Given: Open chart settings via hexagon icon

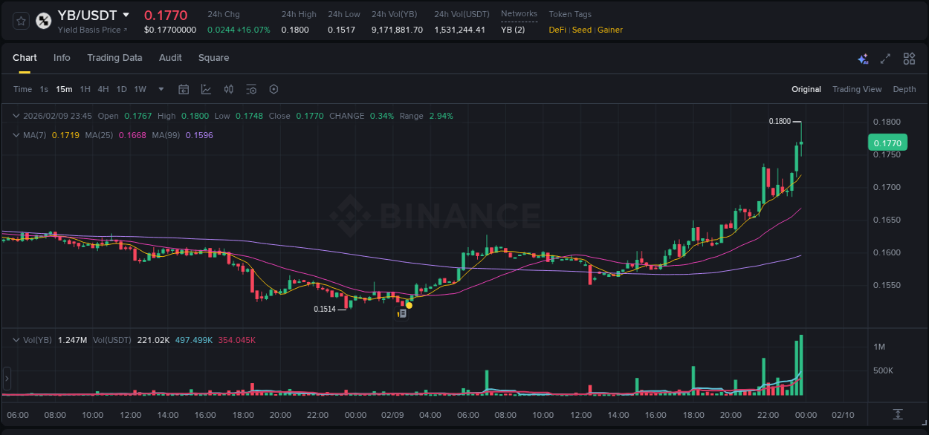Looking at the screenshot, I should 273,89.
